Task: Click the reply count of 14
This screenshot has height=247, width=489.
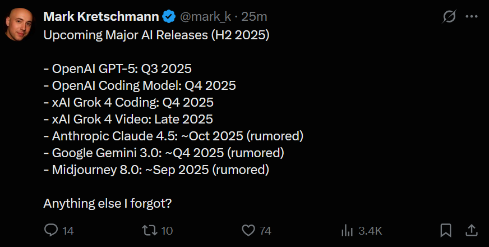Action: coord(68,231)
